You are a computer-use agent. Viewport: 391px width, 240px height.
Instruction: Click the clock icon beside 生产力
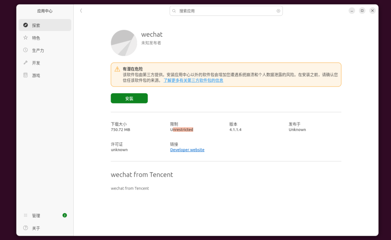(x=26, y=50)
